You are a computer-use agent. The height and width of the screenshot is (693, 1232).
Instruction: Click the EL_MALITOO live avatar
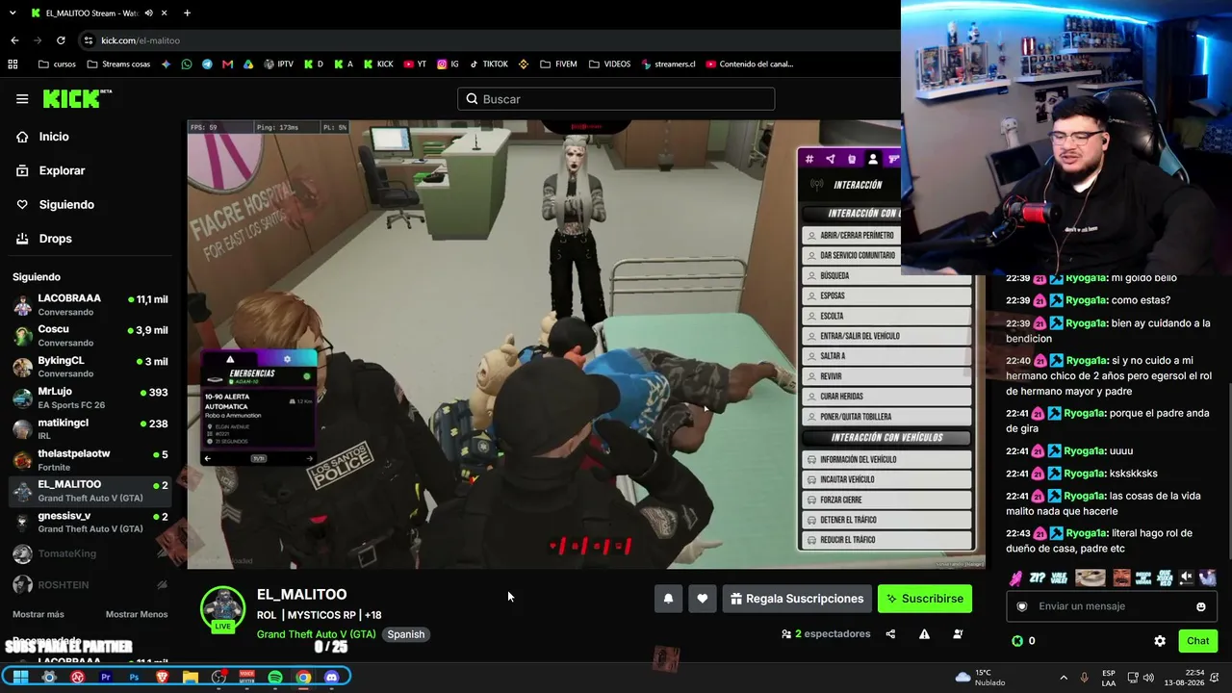[222, 609]
